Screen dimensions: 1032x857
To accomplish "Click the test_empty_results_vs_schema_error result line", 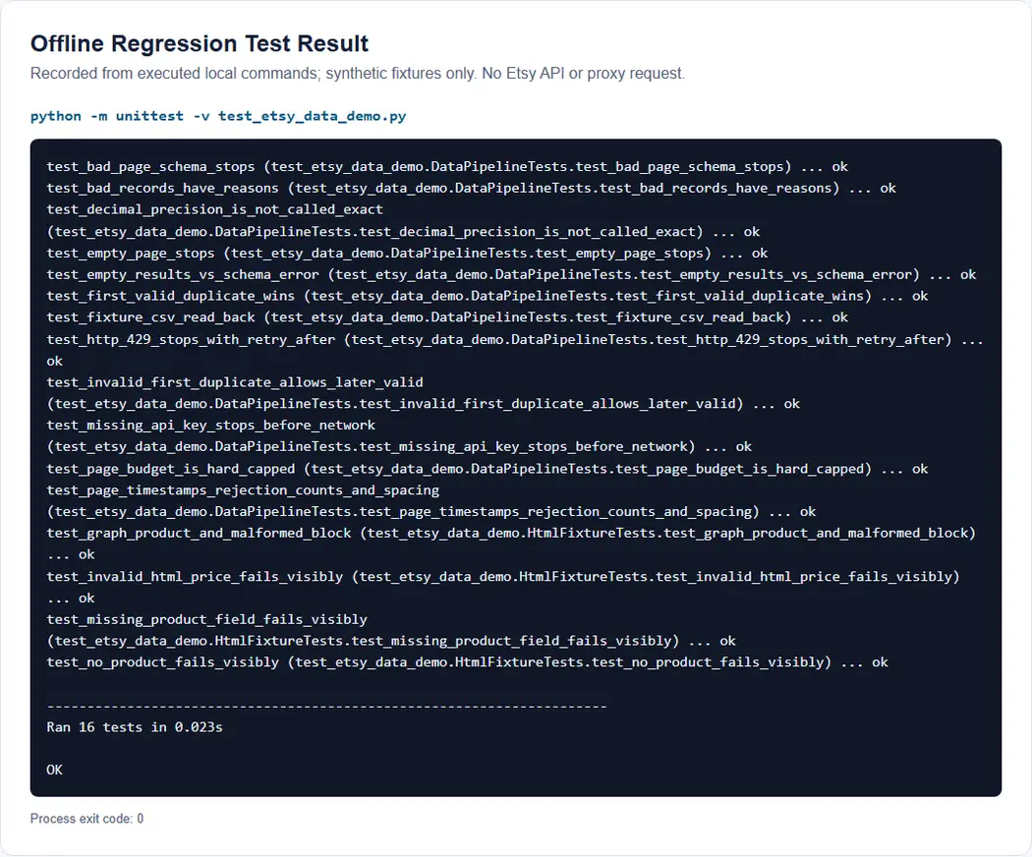I will [511, 274].
